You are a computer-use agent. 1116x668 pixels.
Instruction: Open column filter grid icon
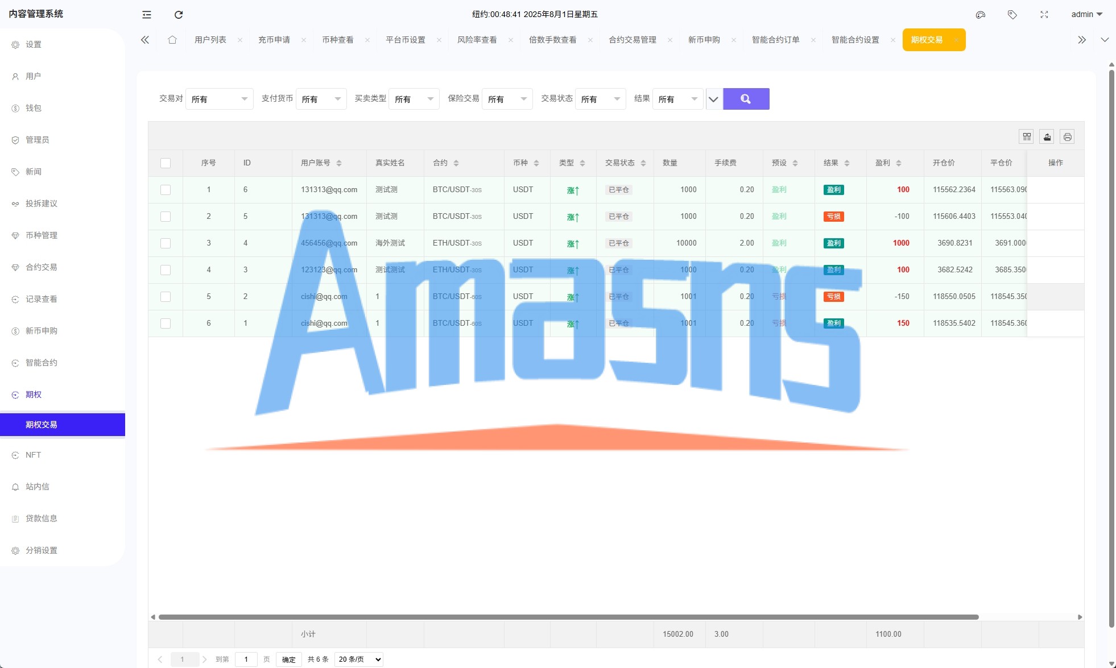[x=1027, y=136]
